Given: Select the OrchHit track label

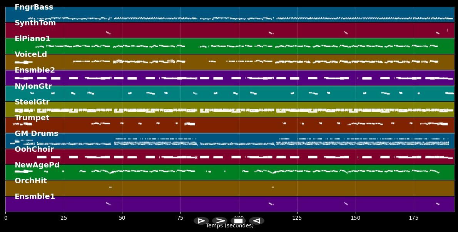Looking at the screenshot, I should 31,181.
